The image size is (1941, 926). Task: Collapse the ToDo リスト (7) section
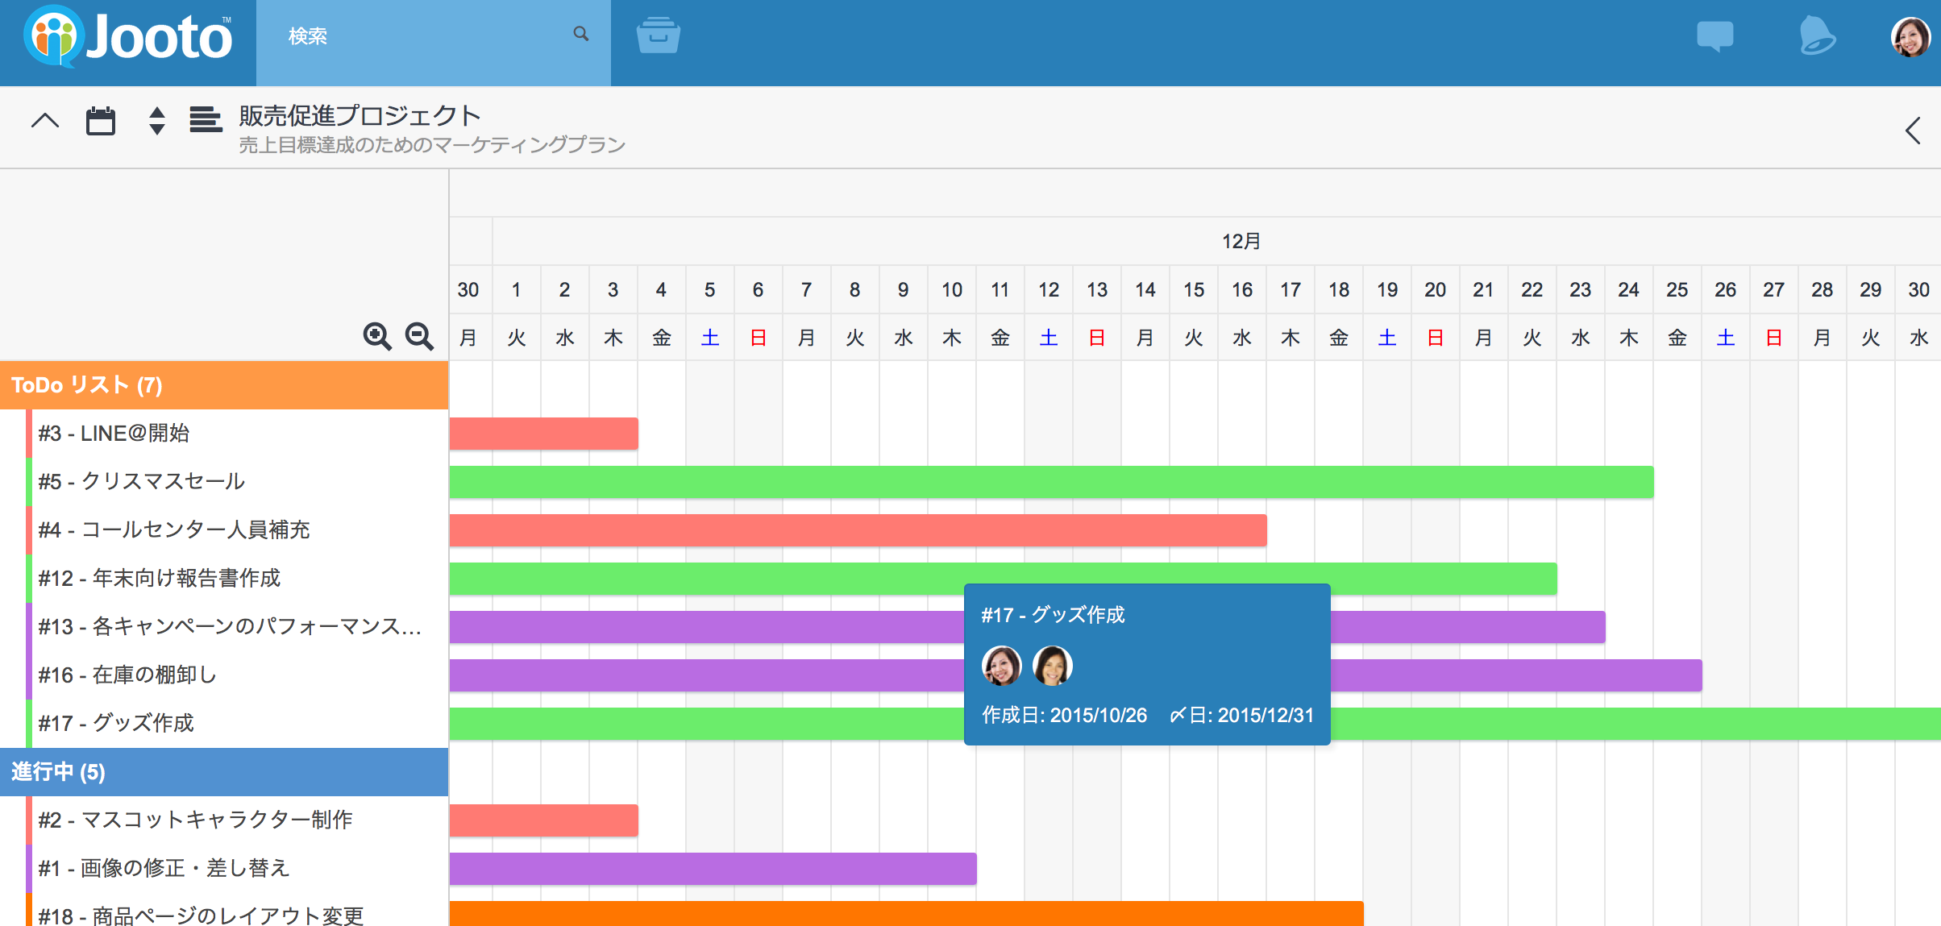coord(87,385)
